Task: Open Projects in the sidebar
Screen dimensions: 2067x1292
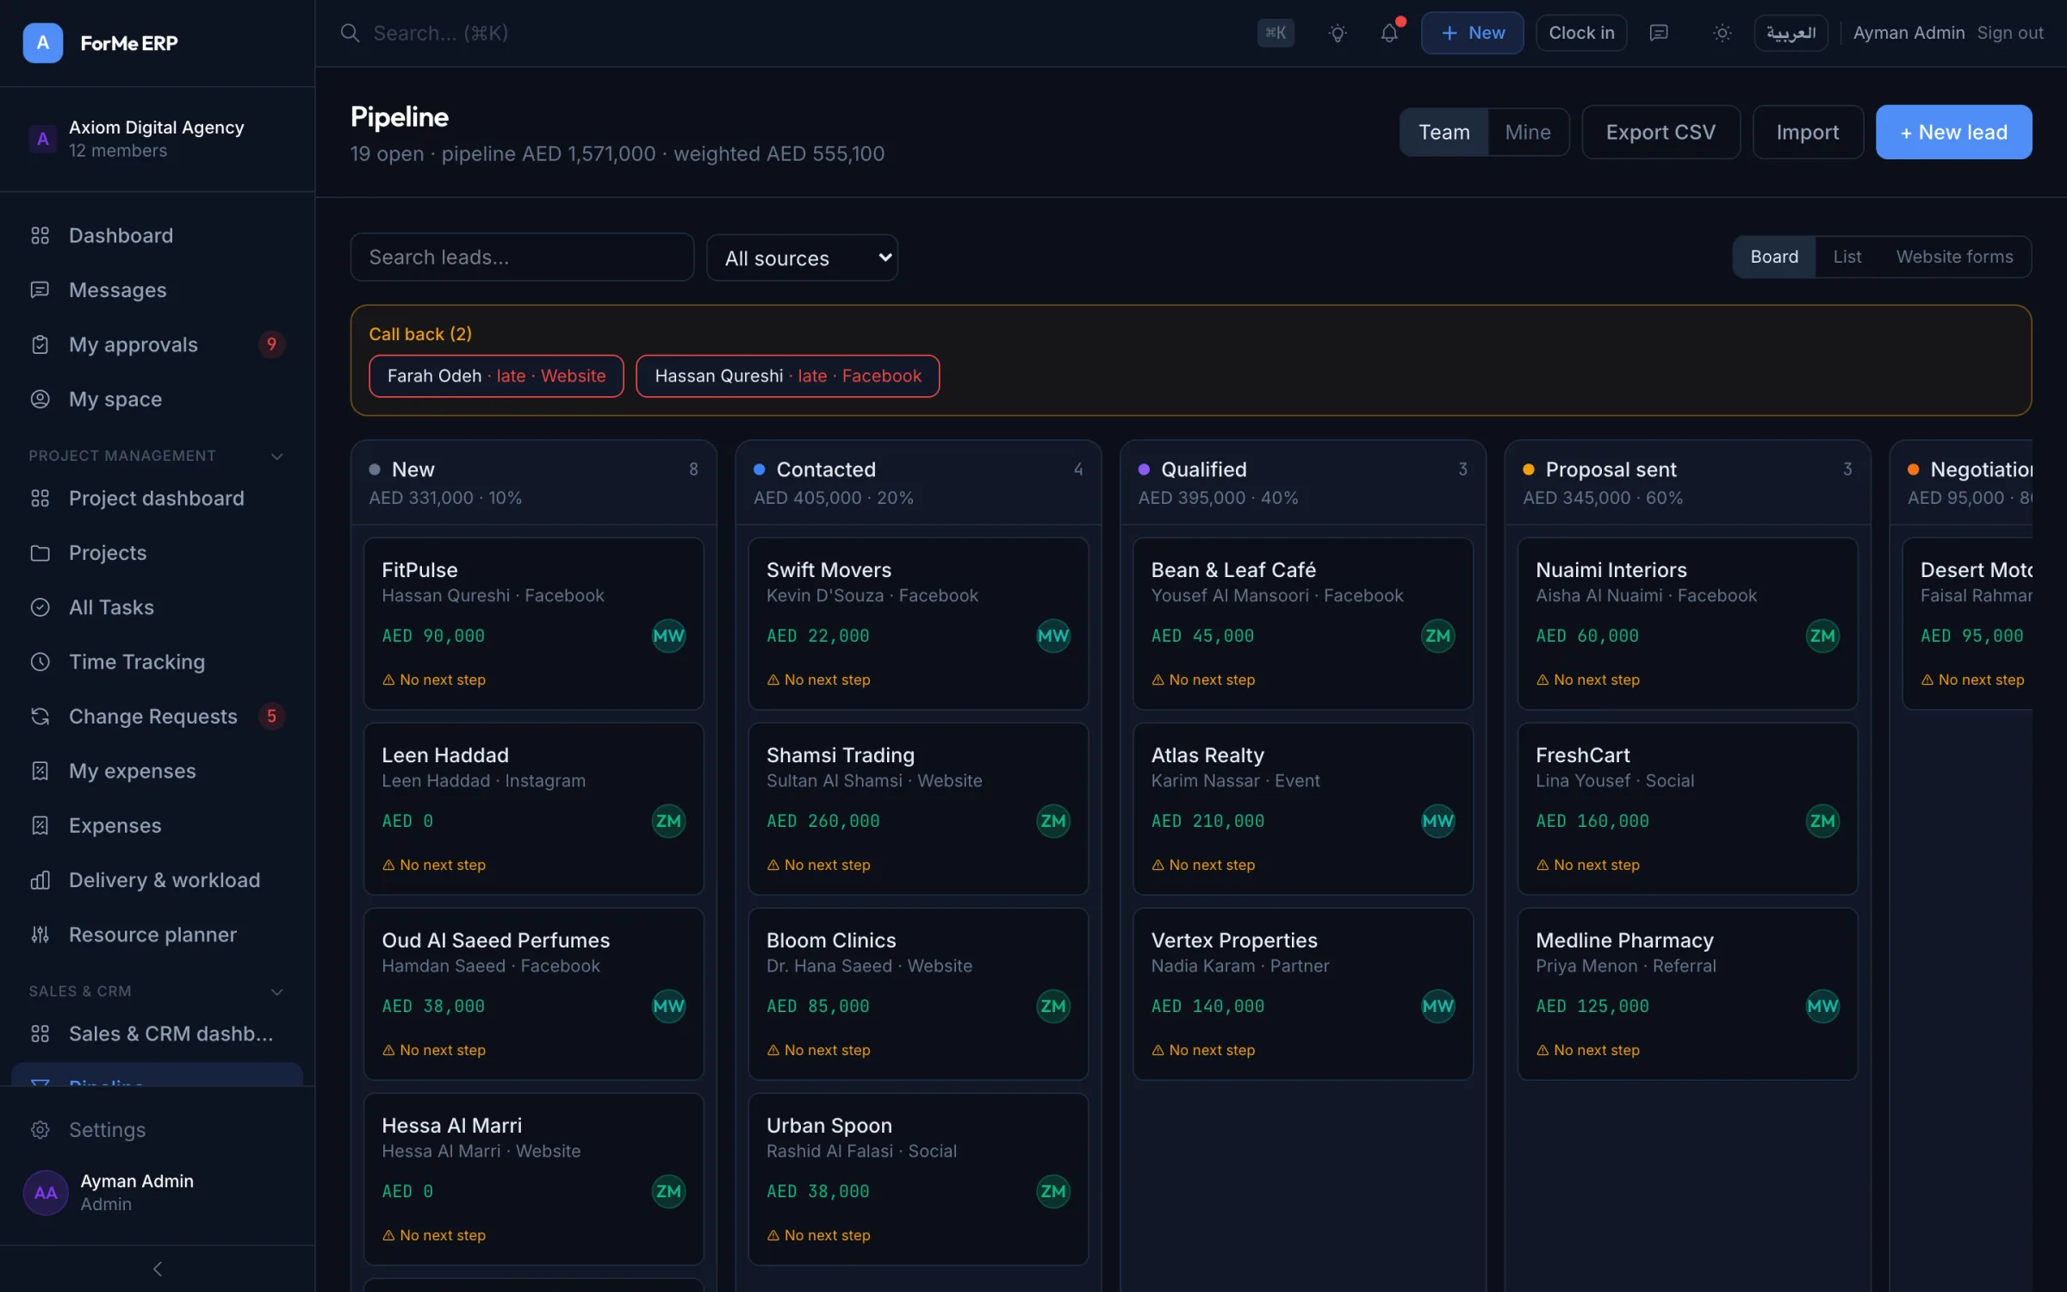Action: (x=157, y=552)
